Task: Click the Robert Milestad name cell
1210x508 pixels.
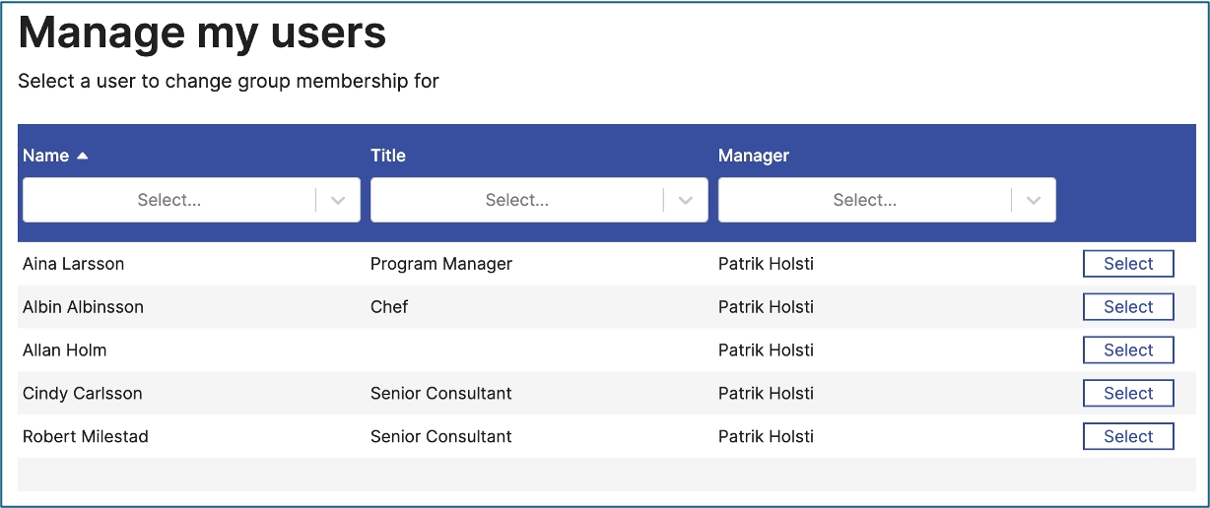Action: pyautogui.click(x=86, y=437)
